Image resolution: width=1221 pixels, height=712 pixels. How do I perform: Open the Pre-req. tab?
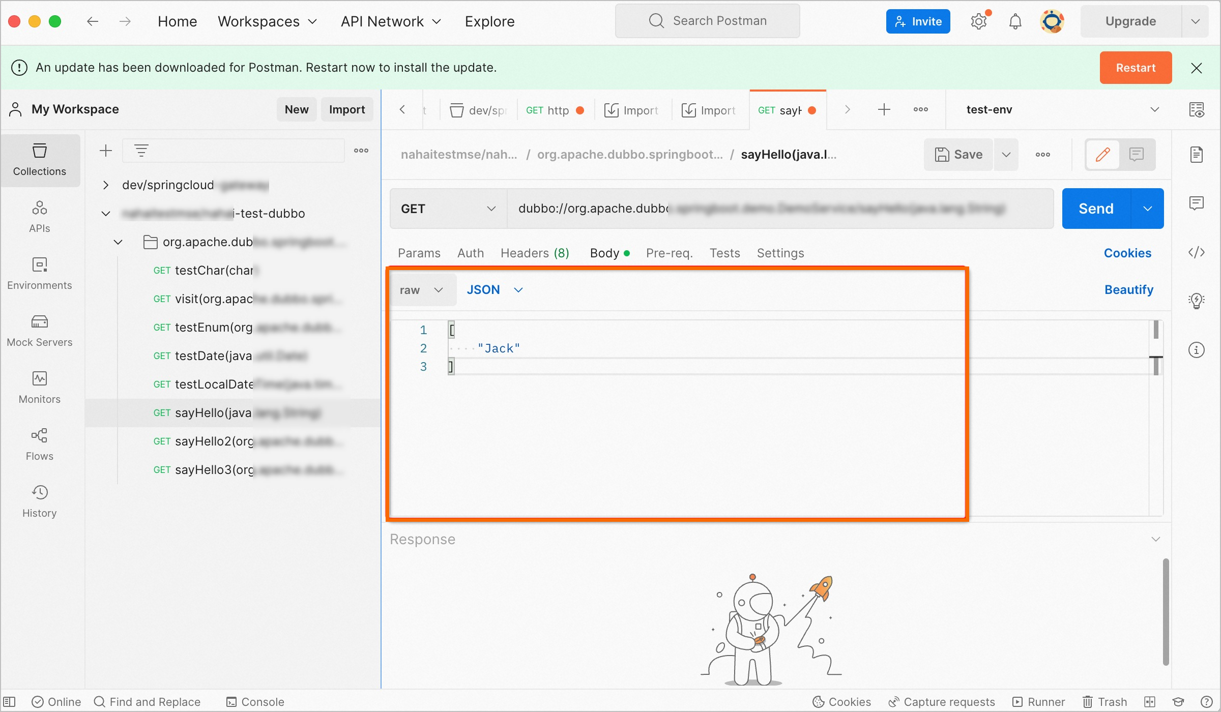(x=669, y=253)
